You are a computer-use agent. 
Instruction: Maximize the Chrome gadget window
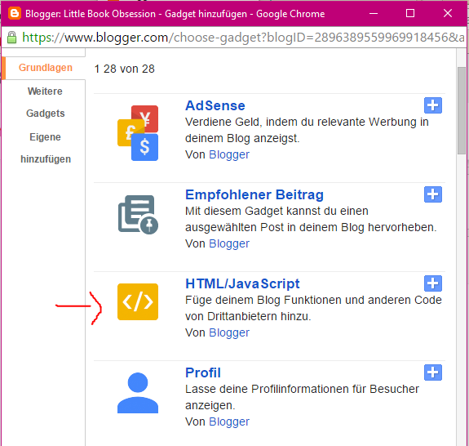tap(410, 14)
